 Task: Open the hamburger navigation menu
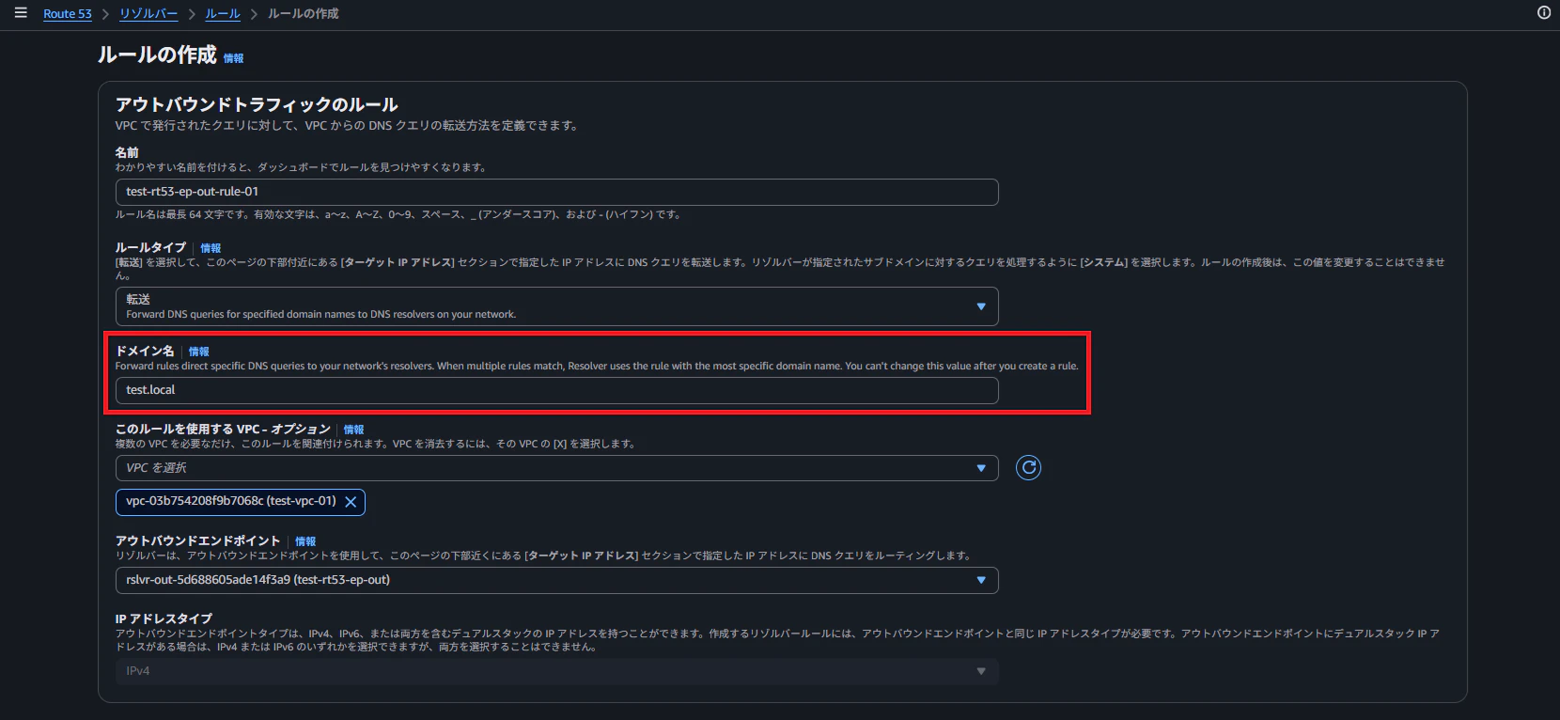click(21, 13)
